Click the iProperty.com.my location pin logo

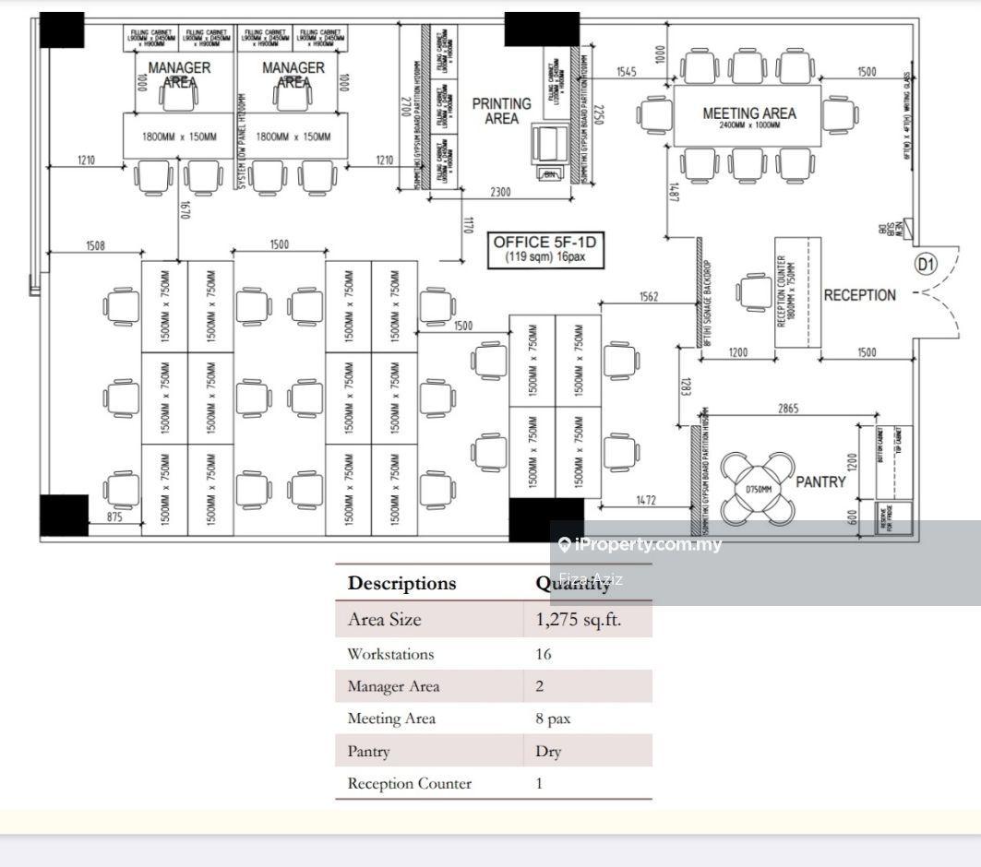564,545
